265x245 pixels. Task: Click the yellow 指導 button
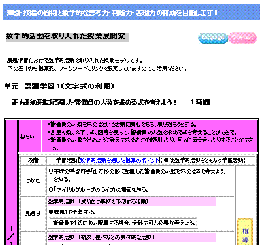(x=245, y=232)
